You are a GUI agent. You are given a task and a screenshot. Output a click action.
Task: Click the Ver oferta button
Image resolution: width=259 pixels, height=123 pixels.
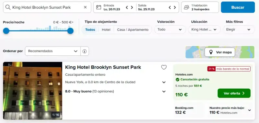tap(234, 93)
